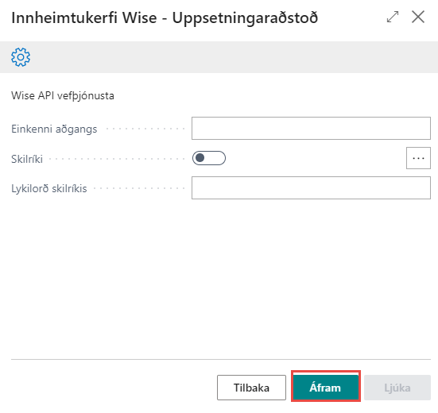The image size is (438, 413).
Task: Click the Wise API vefþjónusta heading
Action: coord(63,96)
